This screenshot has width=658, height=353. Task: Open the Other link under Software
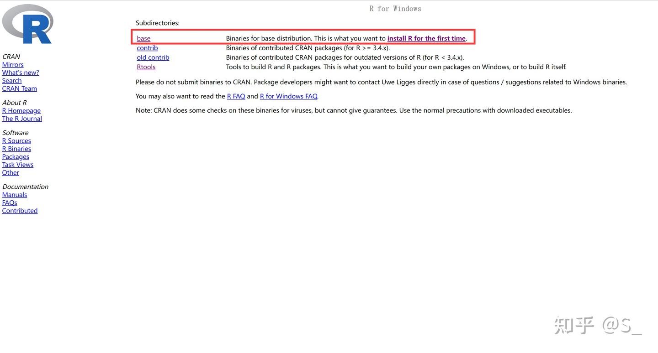(x=11, y=173)
